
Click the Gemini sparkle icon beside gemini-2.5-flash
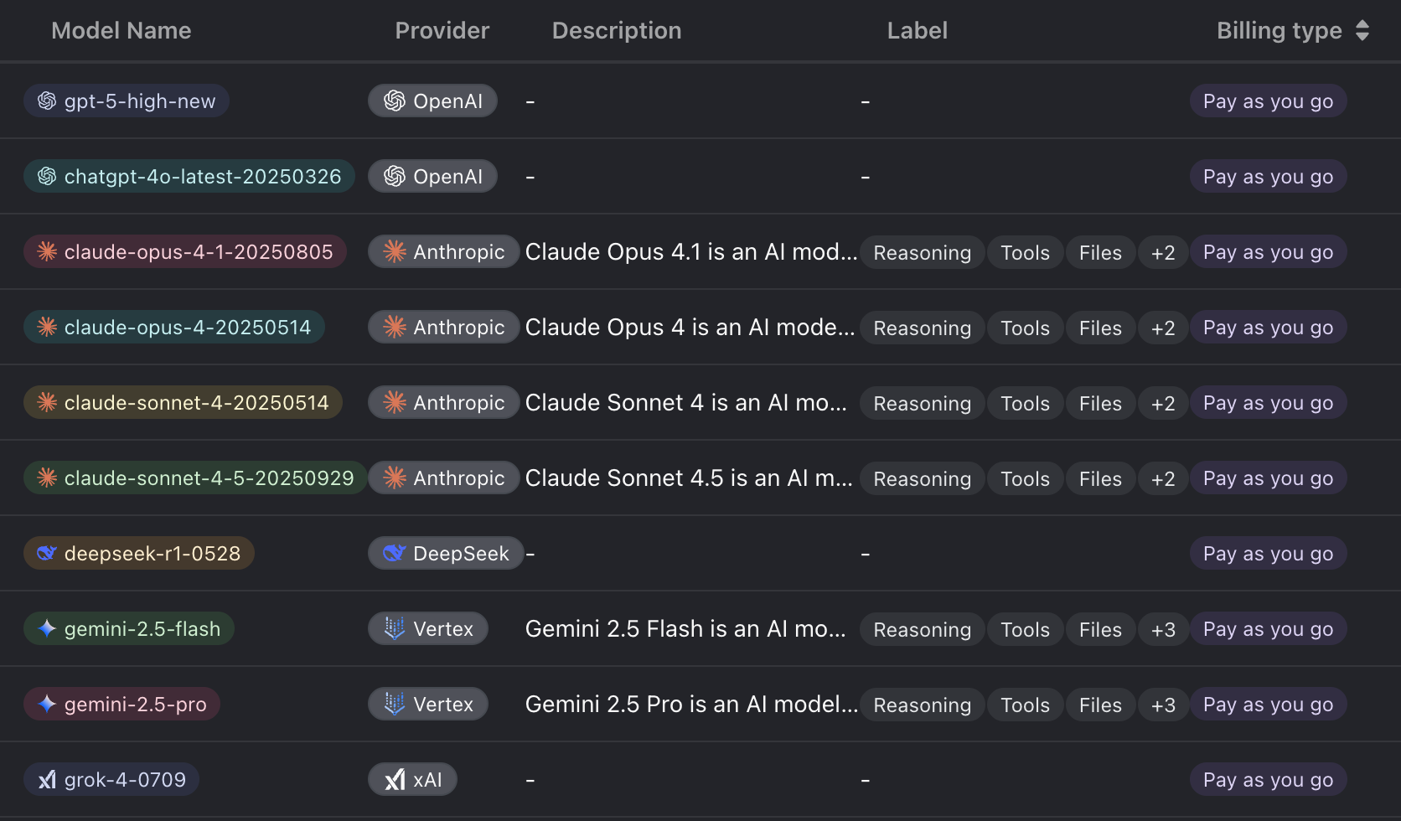coord(47,629)
